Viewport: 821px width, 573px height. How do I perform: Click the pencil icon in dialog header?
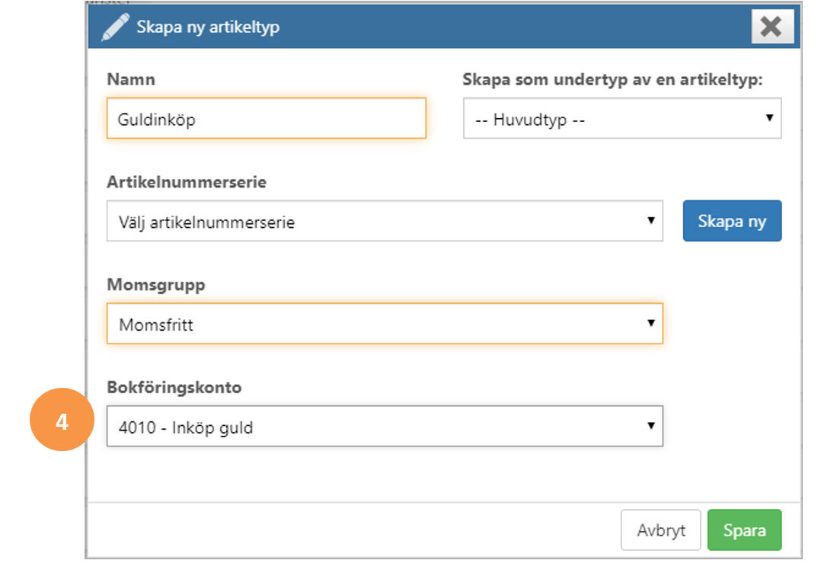tap(115, 27)
